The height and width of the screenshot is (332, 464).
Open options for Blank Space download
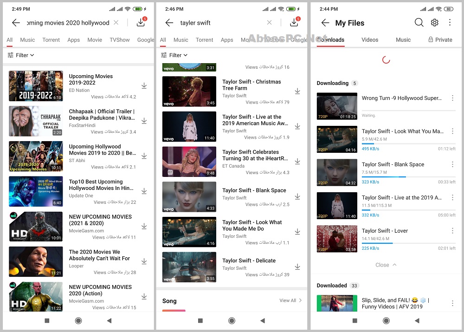[x=452, y=164]
